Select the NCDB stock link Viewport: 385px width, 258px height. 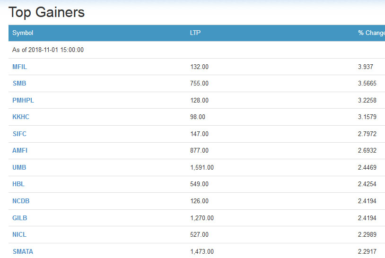[x=21, y=201]
